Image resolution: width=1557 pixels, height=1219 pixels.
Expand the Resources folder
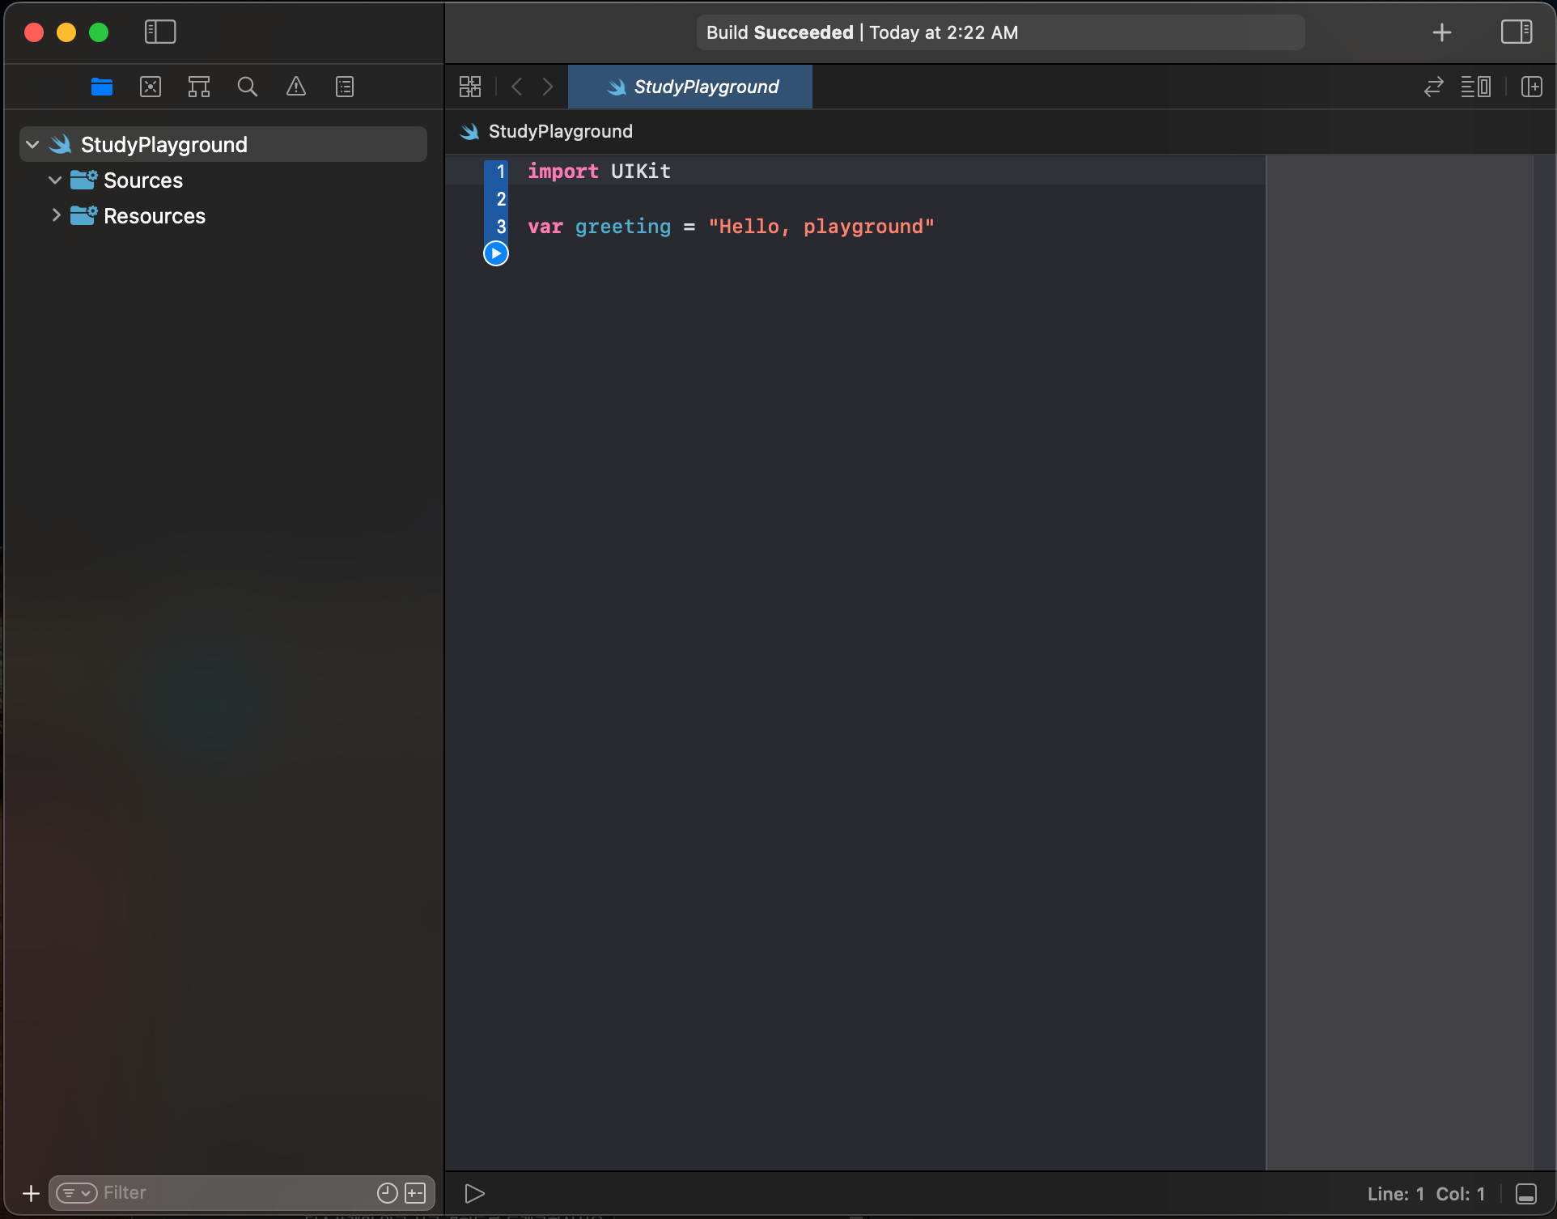click(55, 216)
